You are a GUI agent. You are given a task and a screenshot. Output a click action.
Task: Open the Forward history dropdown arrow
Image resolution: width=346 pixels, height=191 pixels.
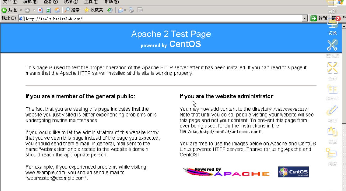pyautogui.click(x=34, y=10)
